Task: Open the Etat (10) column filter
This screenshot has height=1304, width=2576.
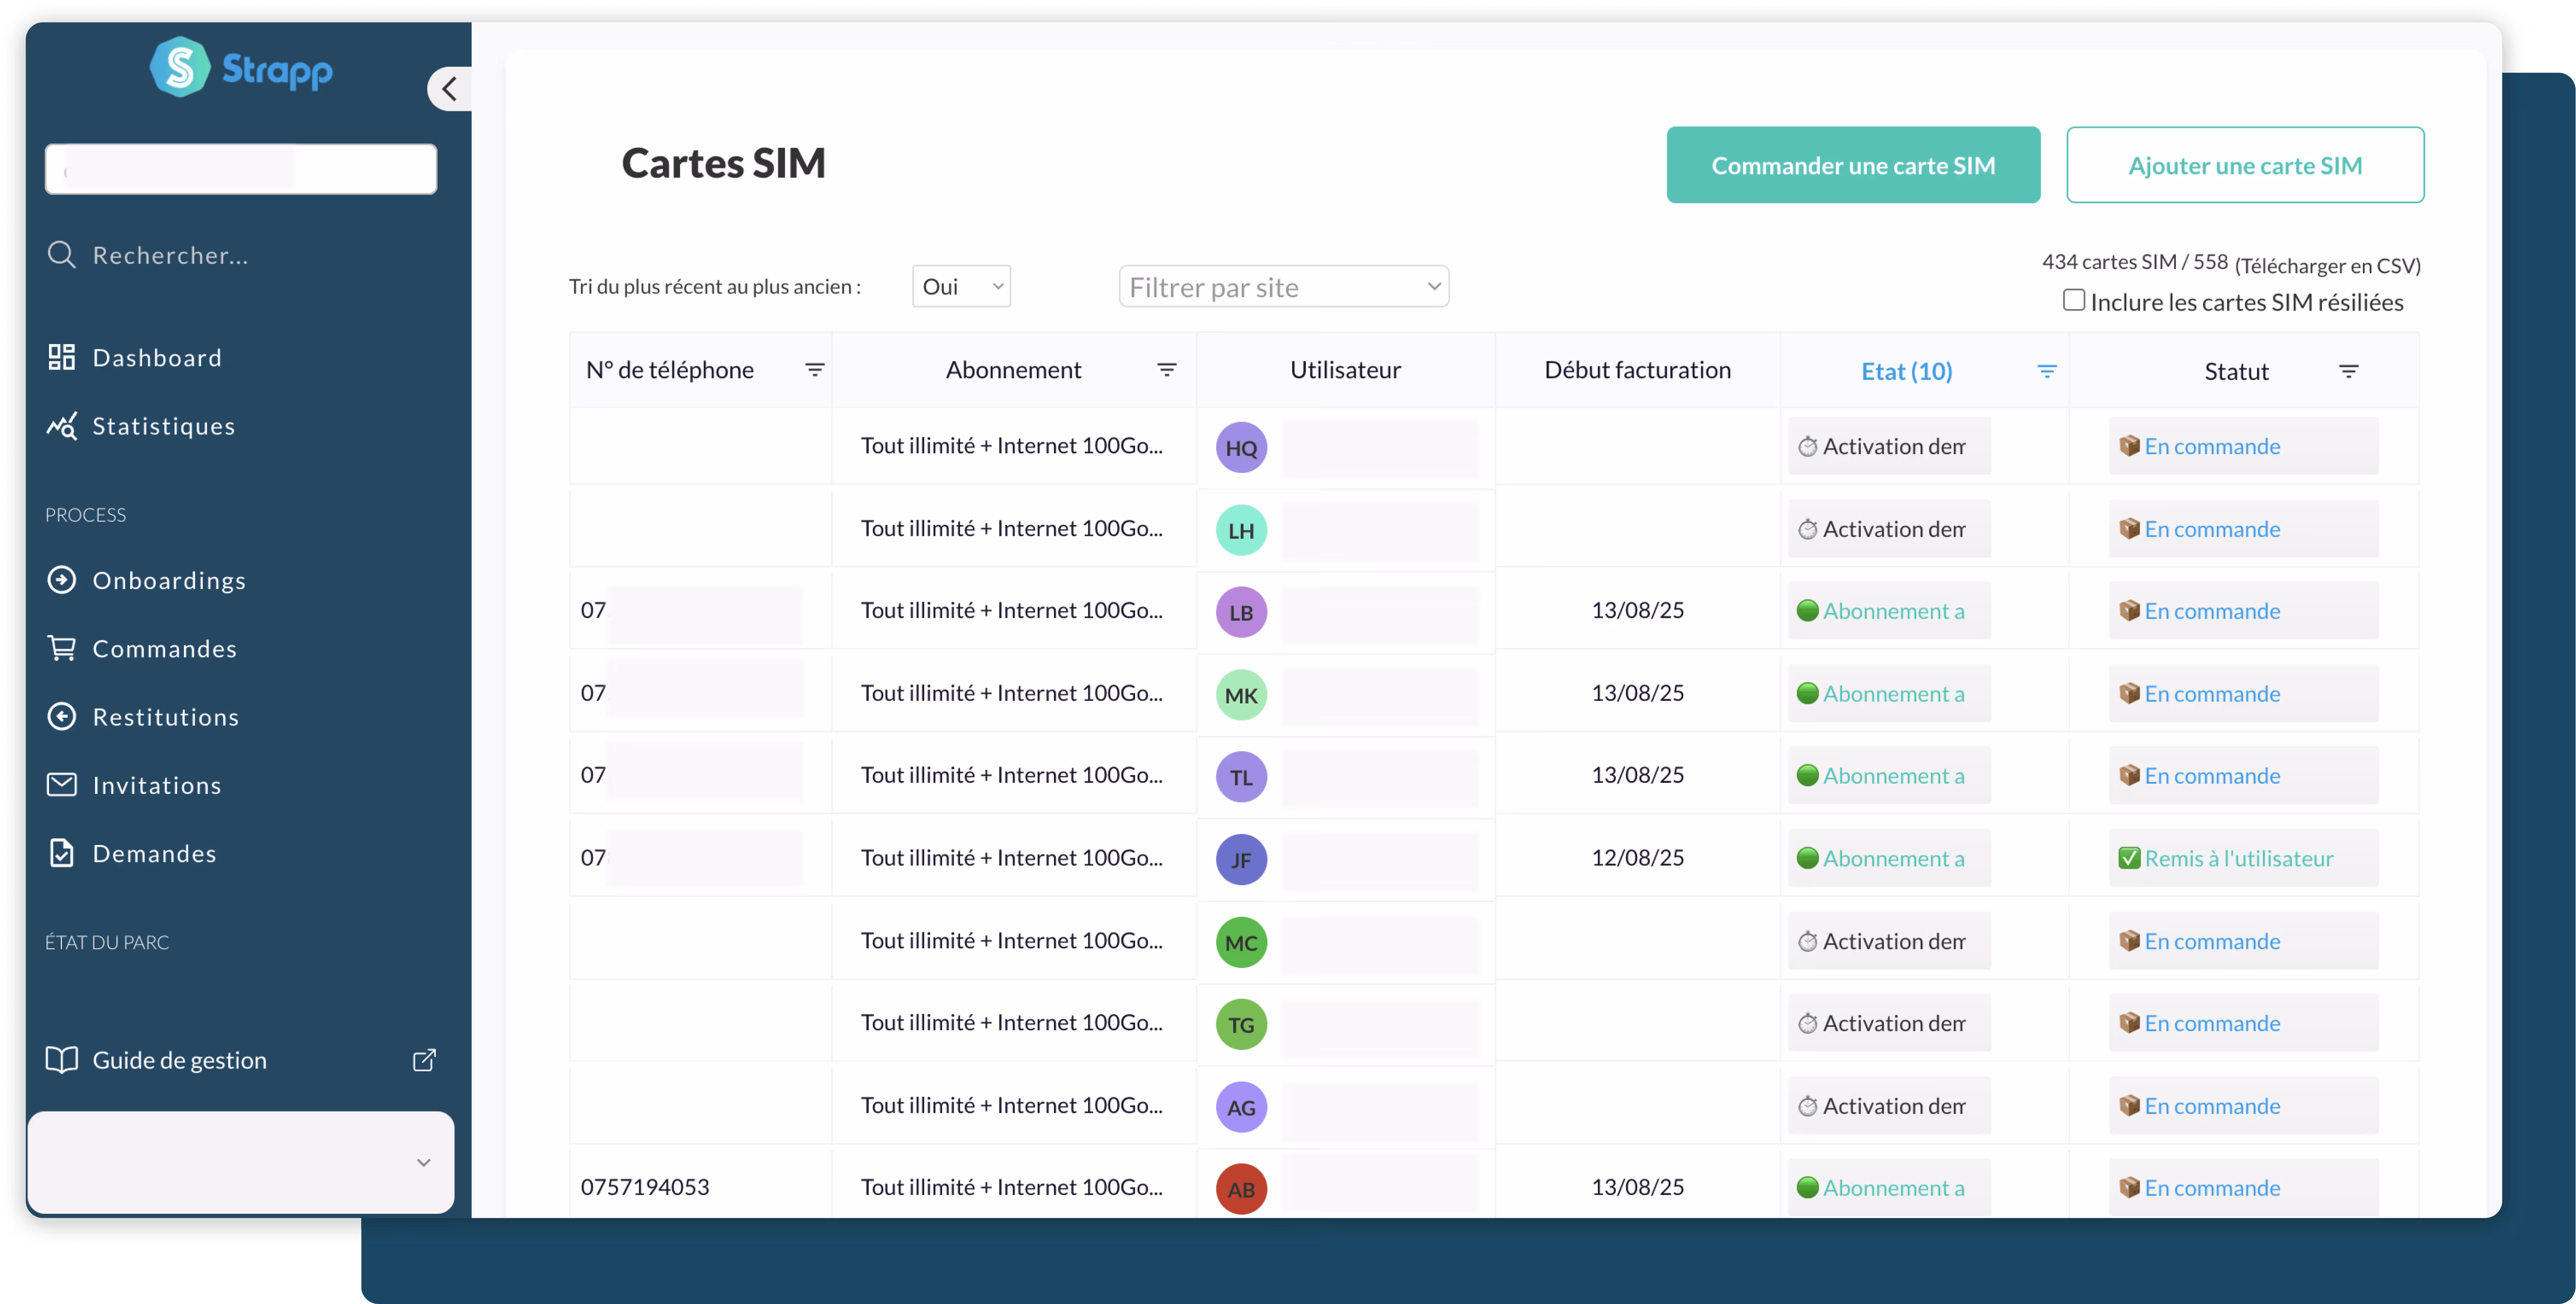Action: click(2047, 372)
